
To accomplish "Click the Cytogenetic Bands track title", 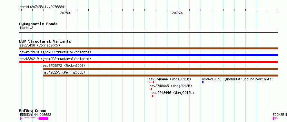I will (38, 24).
